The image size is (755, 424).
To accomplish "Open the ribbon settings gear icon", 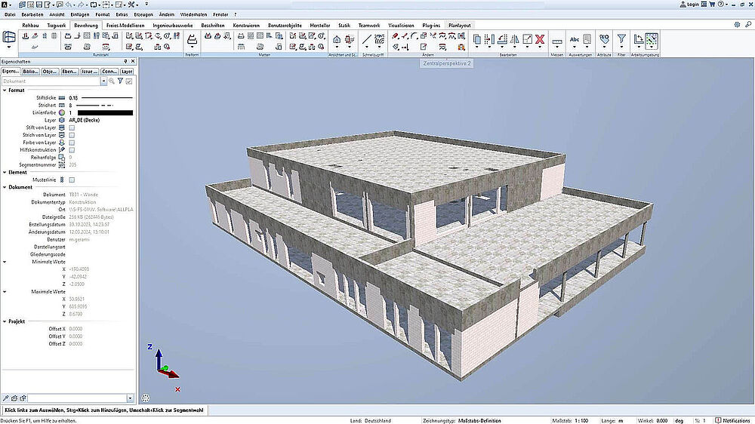I will click(738, 25).
